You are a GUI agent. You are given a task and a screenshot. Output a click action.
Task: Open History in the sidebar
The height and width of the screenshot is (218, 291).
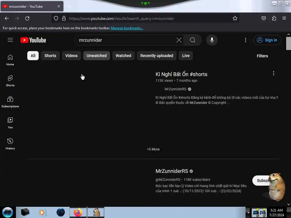click(10, 144)
